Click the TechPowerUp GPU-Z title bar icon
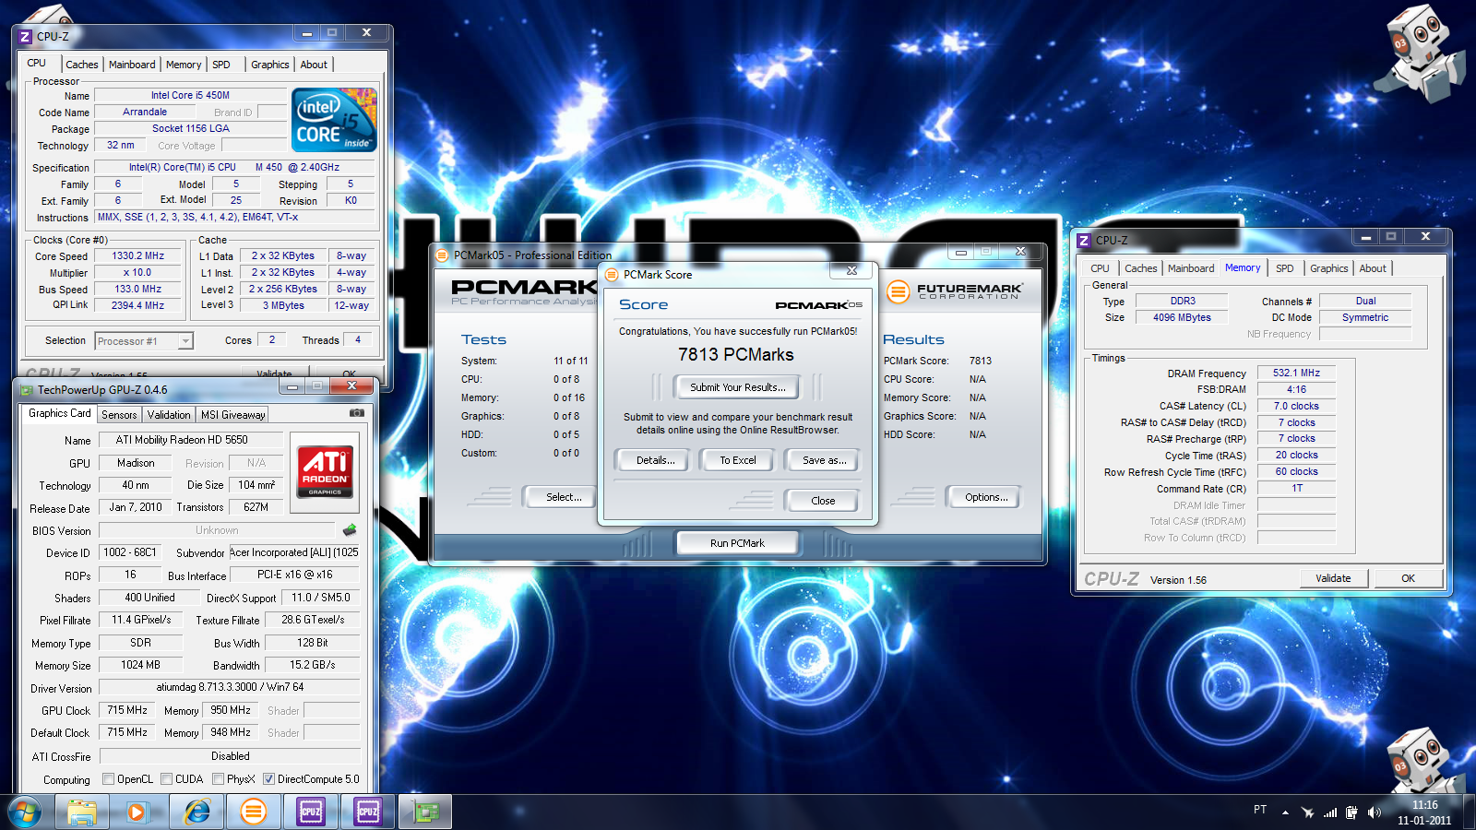The height and width of the screenshot is (830, 1476). click(x=26, y=390)
